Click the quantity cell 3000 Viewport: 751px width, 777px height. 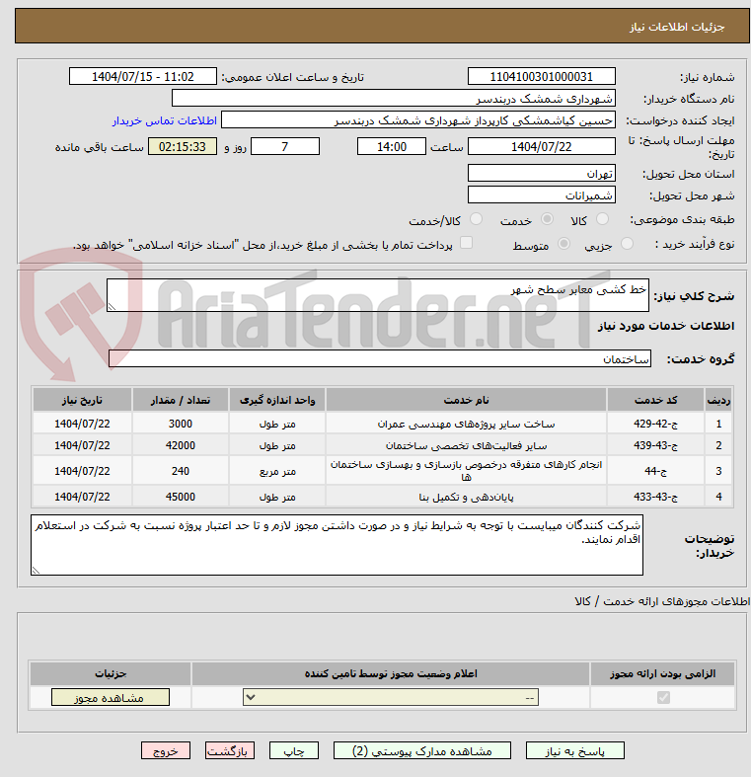click(181, 425)
